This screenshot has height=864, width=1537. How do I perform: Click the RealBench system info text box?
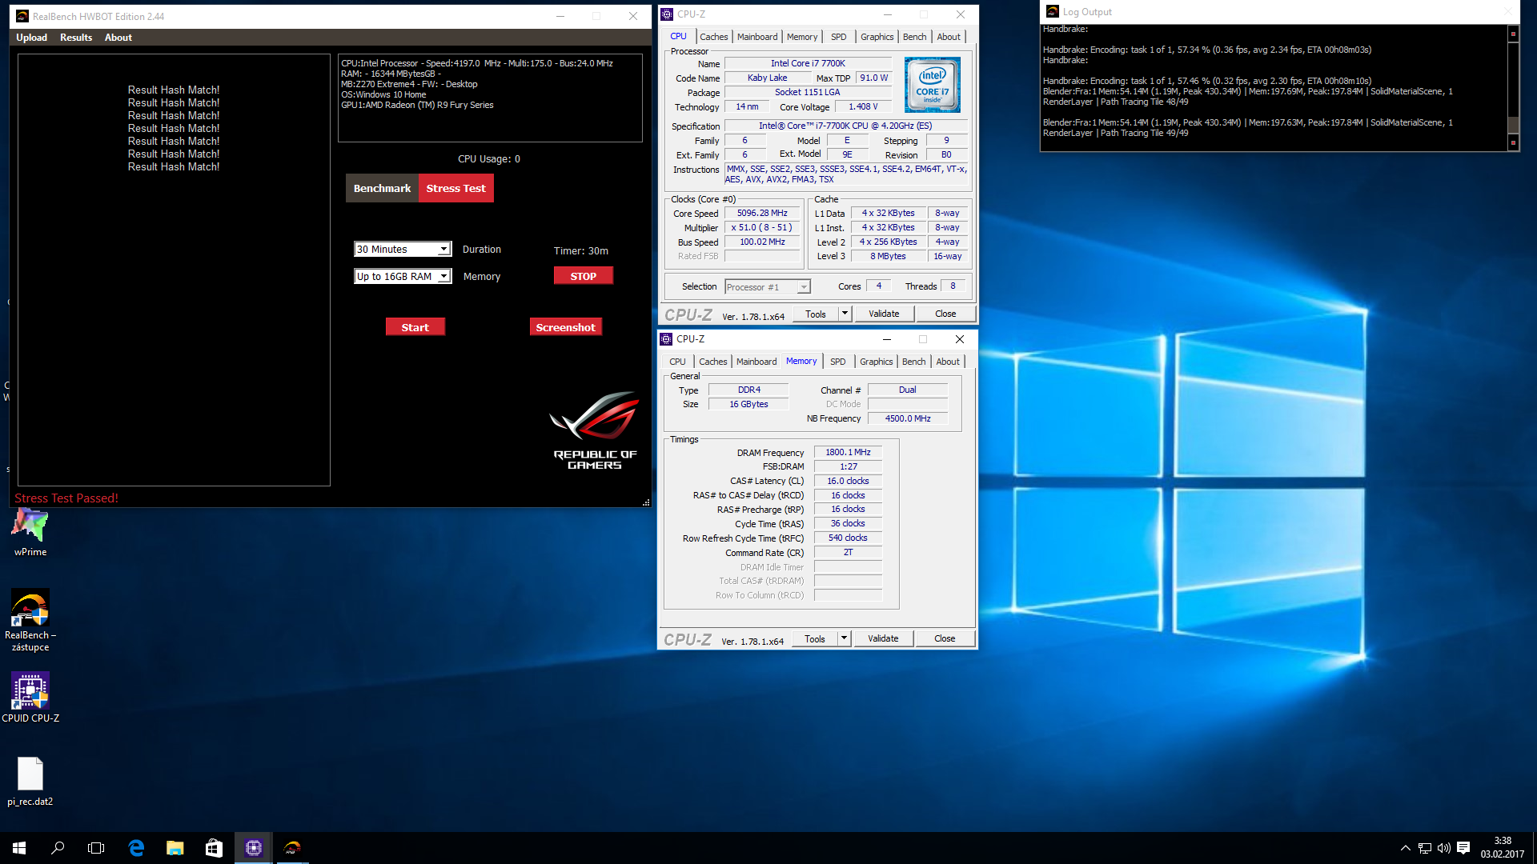(x=490, y=98)
